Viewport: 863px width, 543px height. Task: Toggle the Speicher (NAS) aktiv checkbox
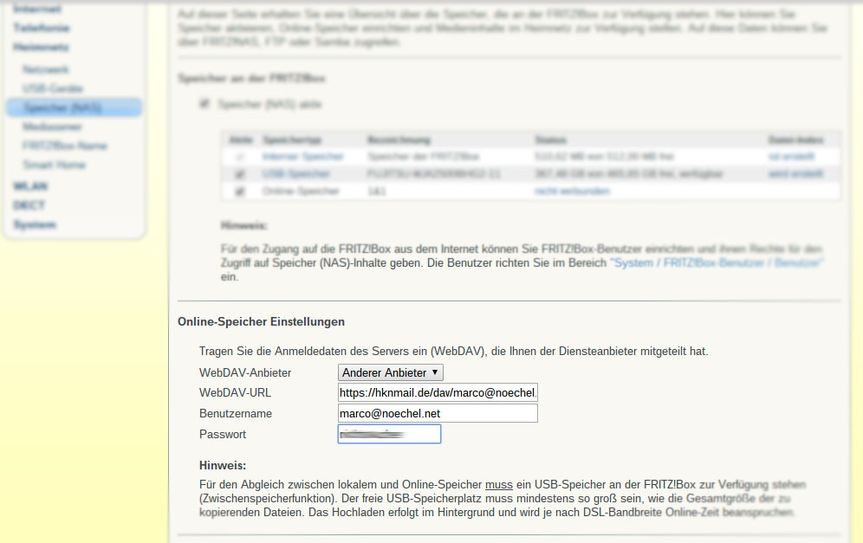coord(204,103)
